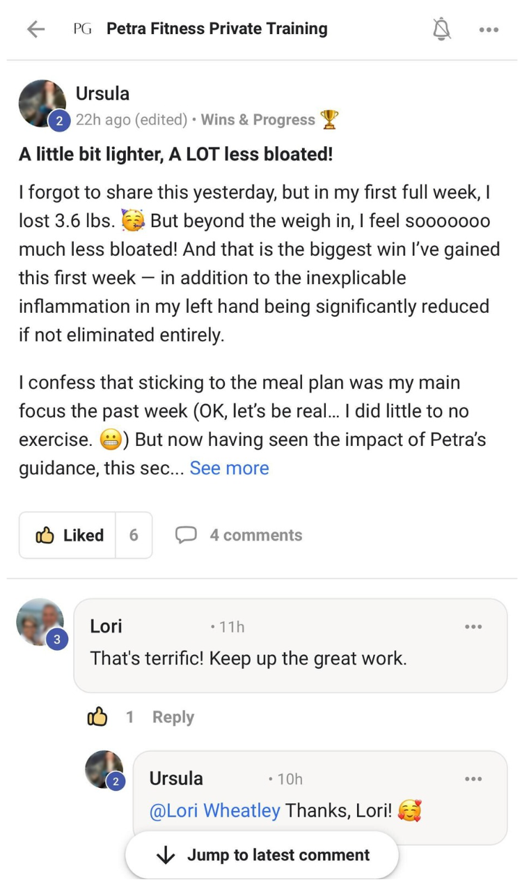
Task: Tap the PG group logo
Action: pyautogui.click(x=82, y=29)
